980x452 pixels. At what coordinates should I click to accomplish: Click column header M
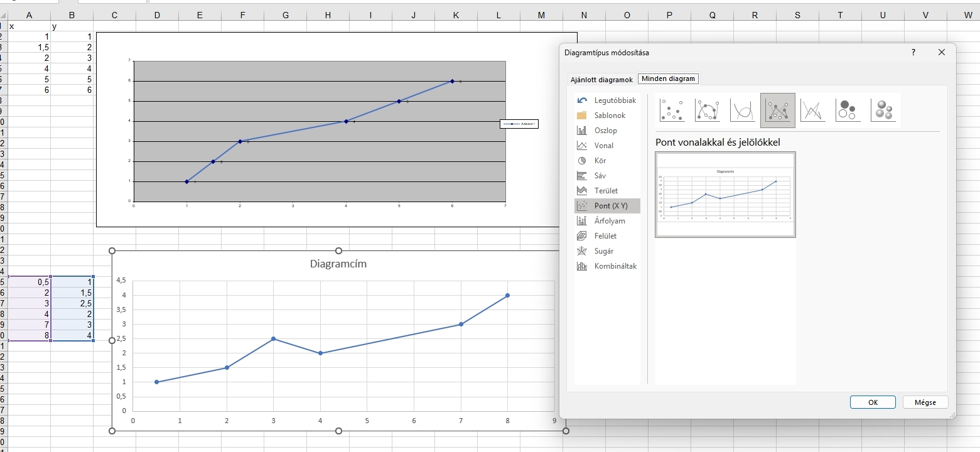(542, 16)
